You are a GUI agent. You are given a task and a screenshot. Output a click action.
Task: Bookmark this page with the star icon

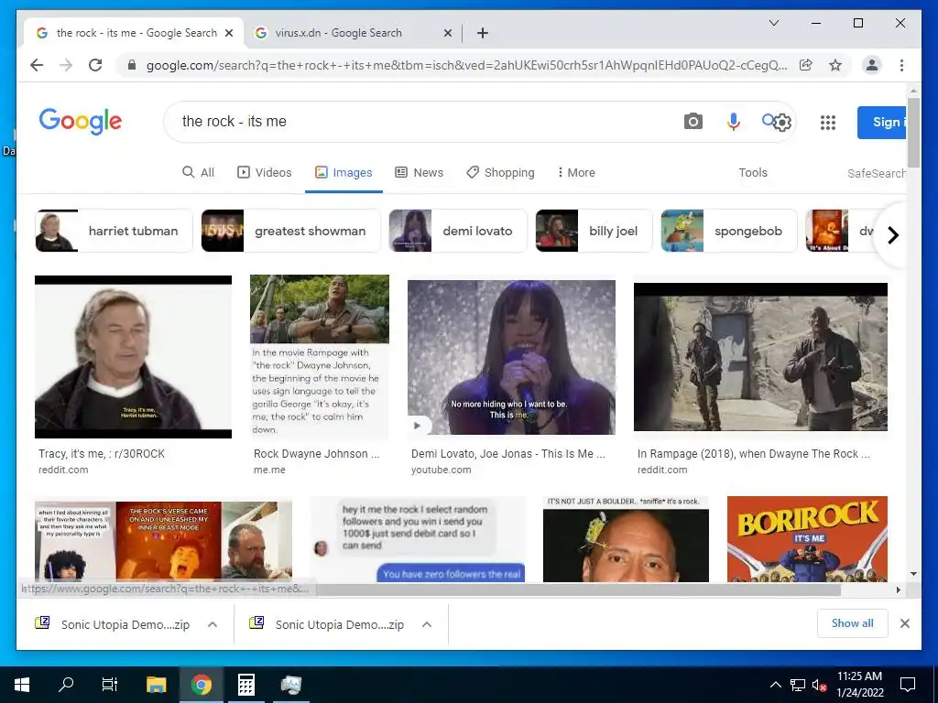(x=835, y=65)
